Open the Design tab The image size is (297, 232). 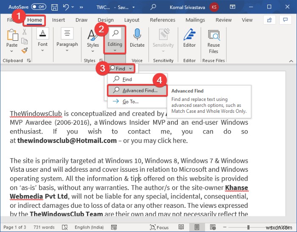106,20
